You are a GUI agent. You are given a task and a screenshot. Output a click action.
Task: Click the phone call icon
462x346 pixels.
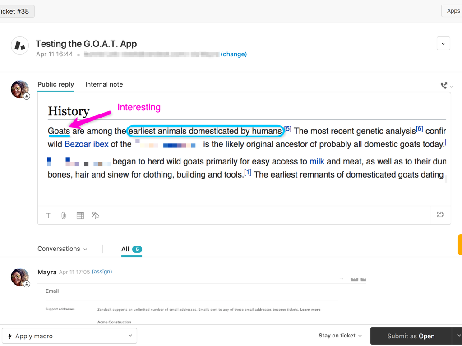pyautogui.click(x=444, y=85)
